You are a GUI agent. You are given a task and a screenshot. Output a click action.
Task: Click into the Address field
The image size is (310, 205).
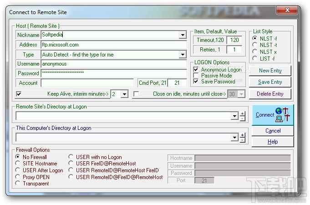coord(114,45)
